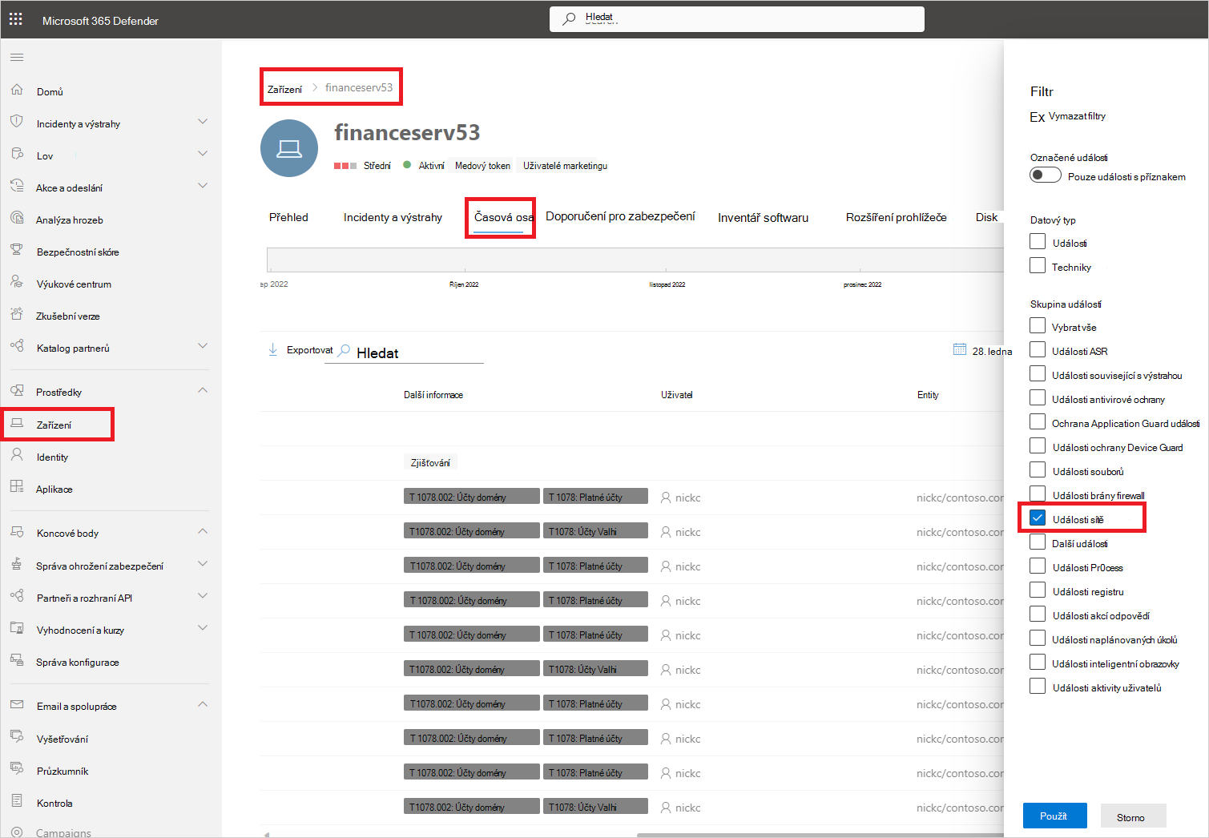The width and height of the screenshot is (1209, 838).
Task: Open the app launcher waffle icon
Action: coord(16,19)
